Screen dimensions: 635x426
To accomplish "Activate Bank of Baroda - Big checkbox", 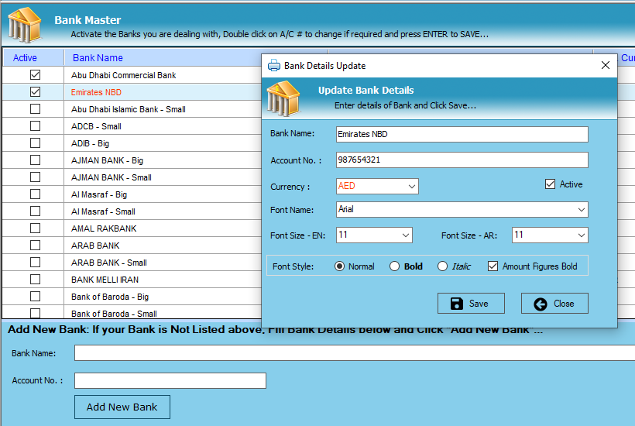I will click(x=35, y=297).
